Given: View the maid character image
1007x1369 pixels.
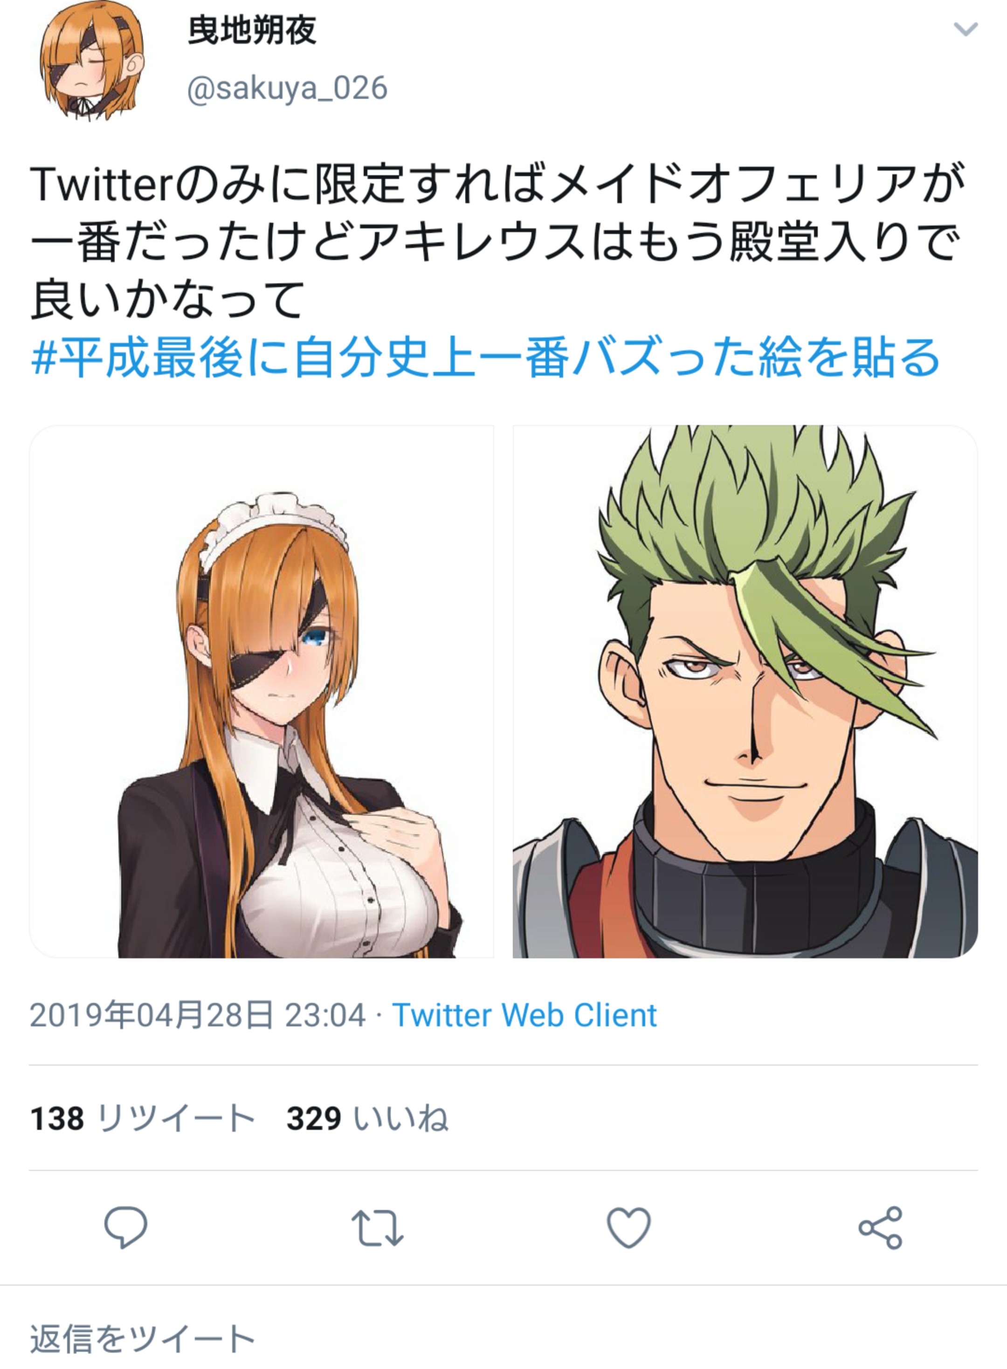Looking at the screenshot, I should point(262,691).
